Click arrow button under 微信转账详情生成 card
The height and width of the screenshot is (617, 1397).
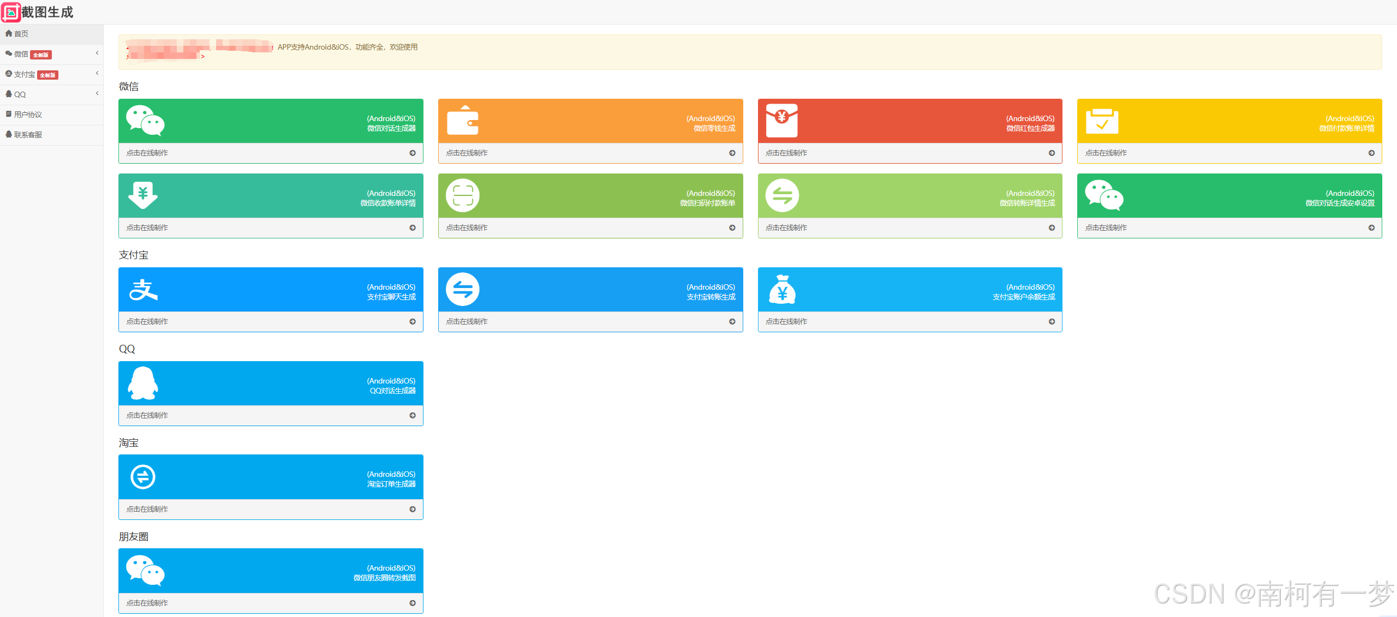pyautogui.click(x=1051, y=227)
